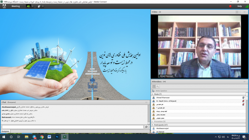Screen dimensions: 249x140
Task: Click the third host's muted microphone icon
Action: [243, 104]
